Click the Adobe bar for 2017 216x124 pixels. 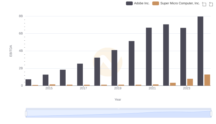(x=80, y=75)
